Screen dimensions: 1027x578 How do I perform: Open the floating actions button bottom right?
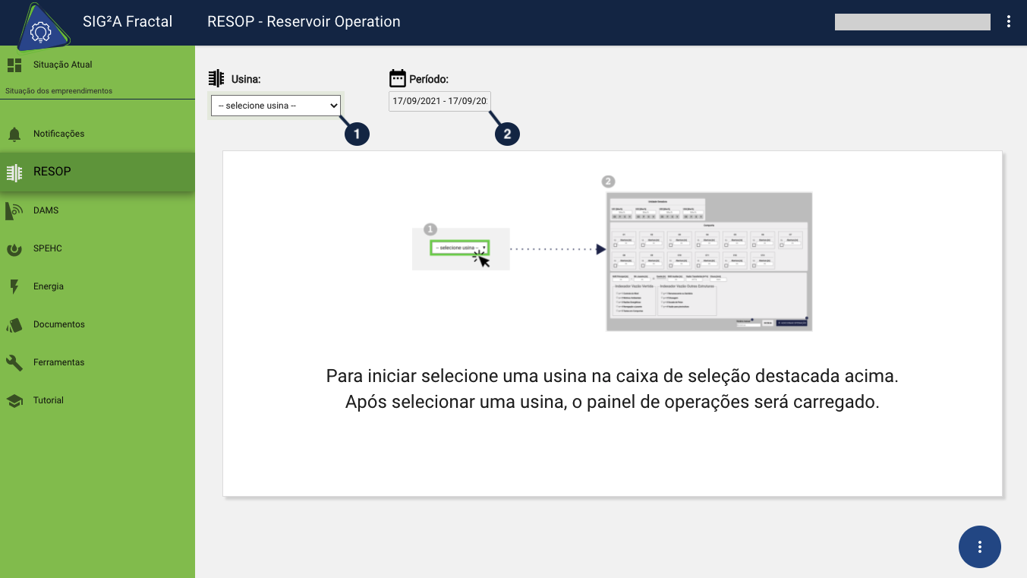pos(979,546)
